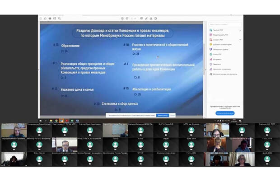This screenshot has width=280, height=182.
Task: Select the participant tile labeled Лидия
Action: click(166, 145)
